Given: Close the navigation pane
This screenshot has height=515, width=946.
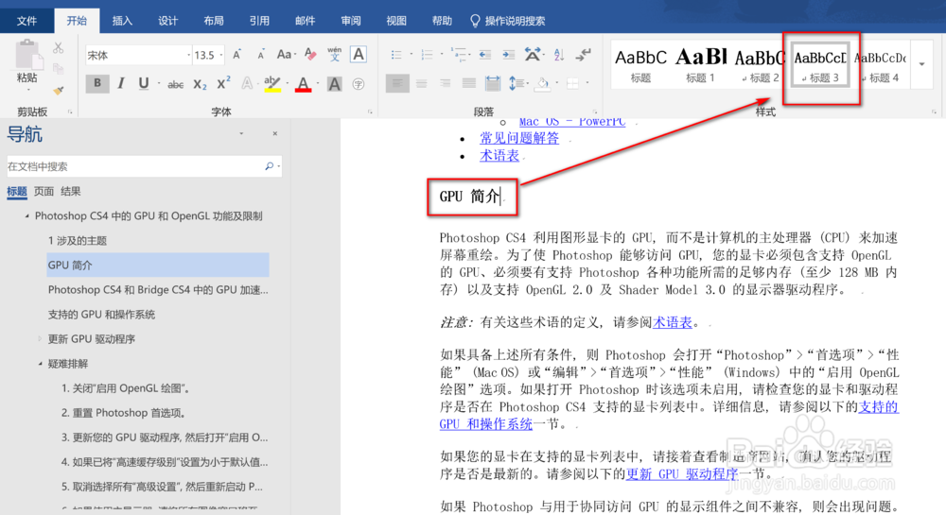Looking at the screenshot, I should click(x=275, y=134).
